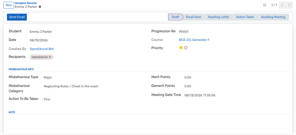This screenshot has width=296, height=135.
Task: Click the Date field 08/10/2026
Action: 38,40
